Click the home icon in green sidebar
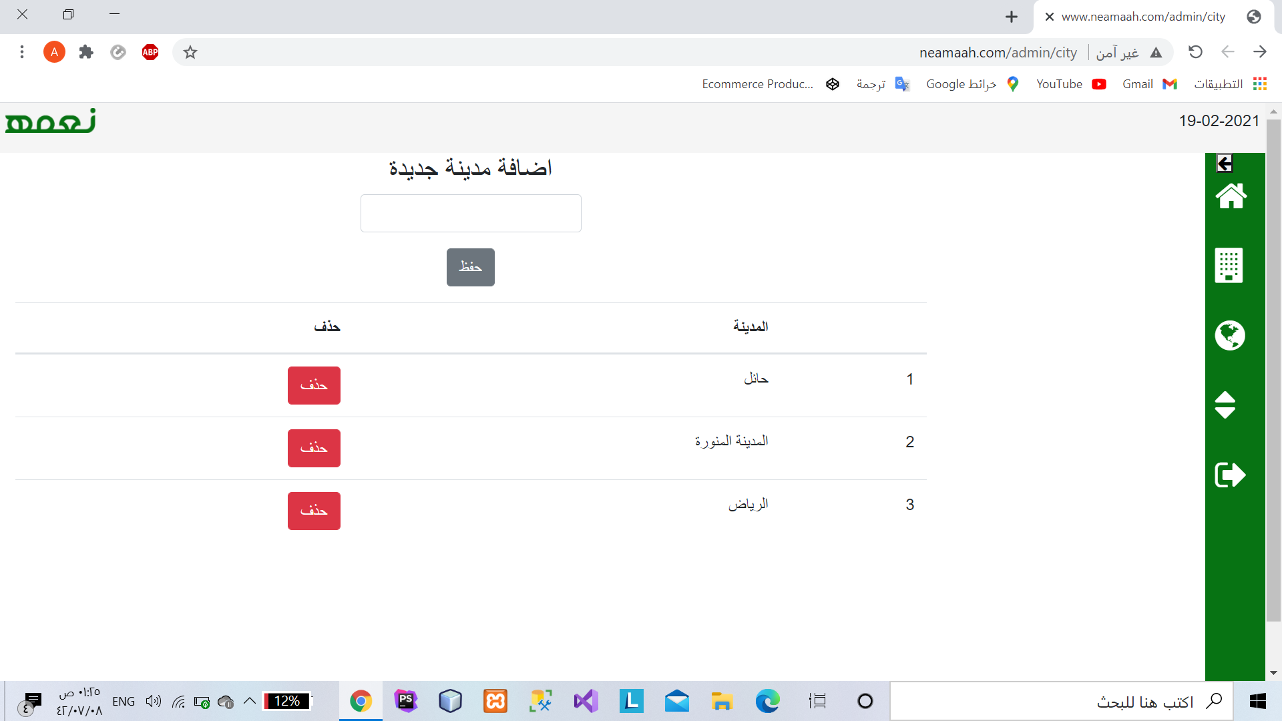Viewport: 1282px width, 721px height. coord(1231,196)
